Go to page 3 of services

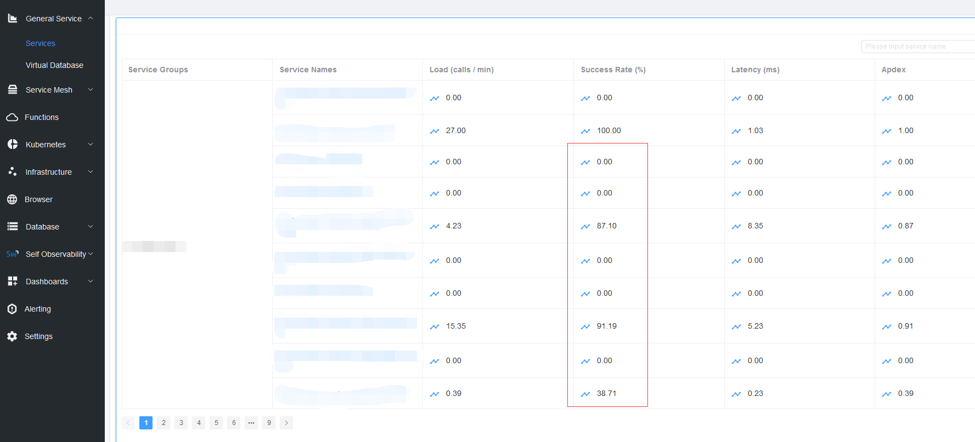[x=181, y=423]
